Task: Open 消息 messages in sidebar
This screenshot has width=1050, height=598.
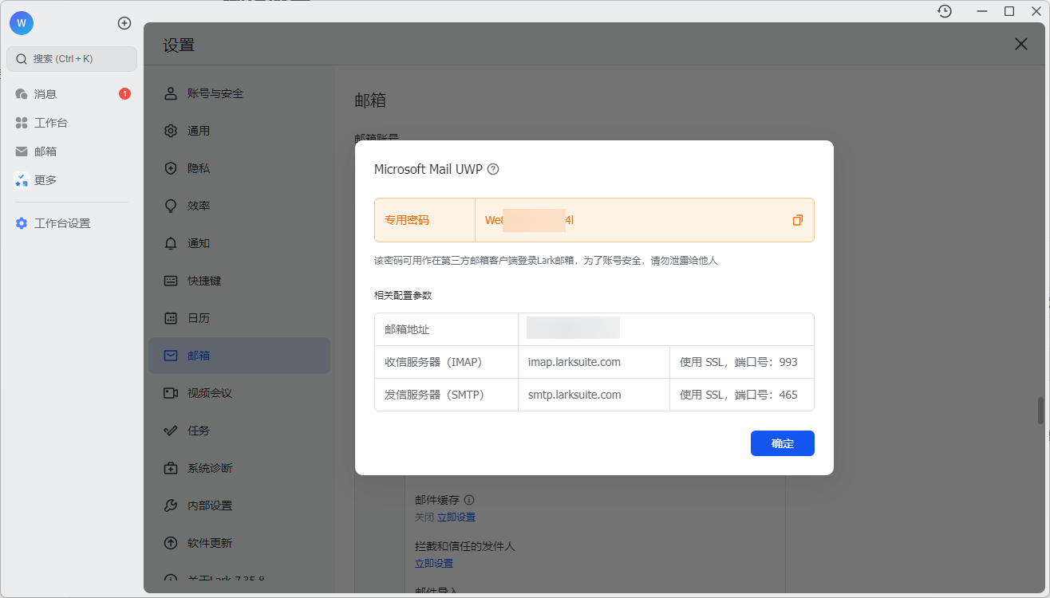Action: (x=45, y=94)
